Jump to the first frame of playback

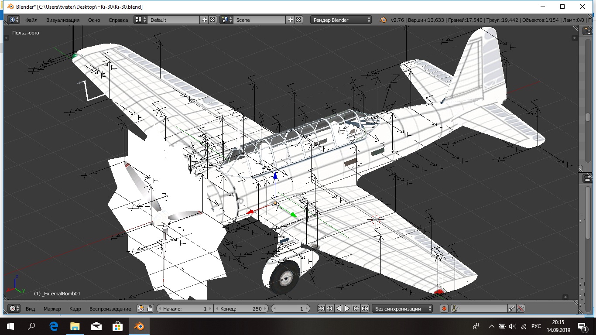(x=321, y=308)
